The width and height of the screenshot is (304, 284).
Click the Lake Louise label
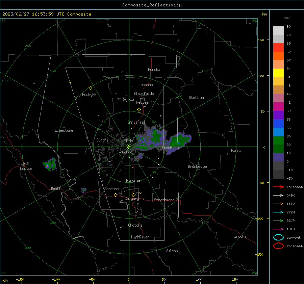tap(26, 166)
